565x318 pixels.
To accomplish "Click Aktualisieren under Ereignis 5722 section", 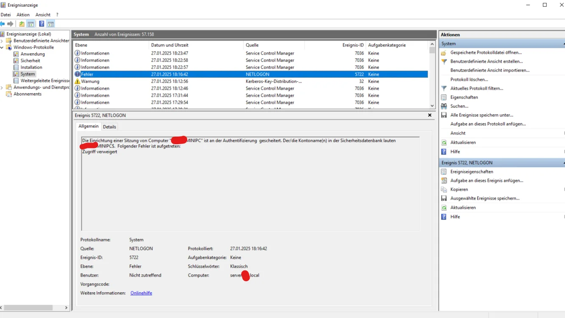I will (x=463, y=208).
